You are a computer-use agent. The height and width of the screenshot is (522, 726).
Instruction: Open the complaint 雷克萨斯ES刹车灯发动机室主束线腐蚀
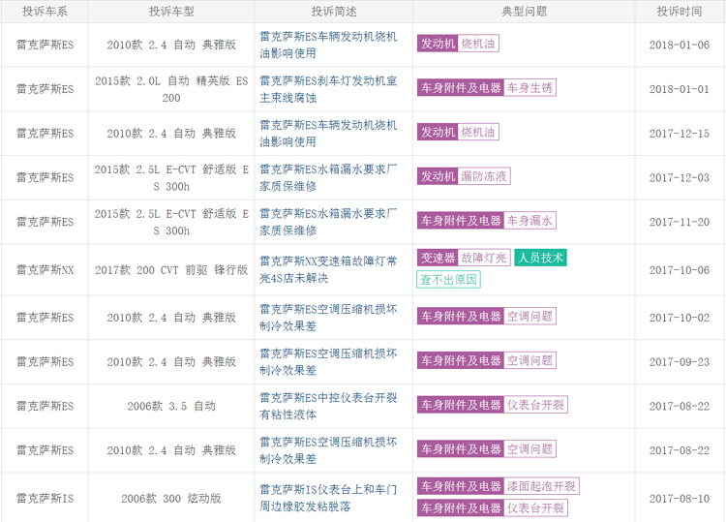[x=328, y=89]
